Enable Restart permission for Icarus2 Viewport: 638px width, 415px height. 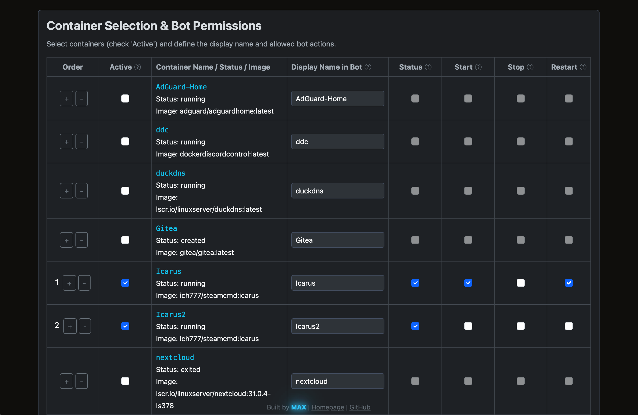pyautogui.click(x=569, y=326)
